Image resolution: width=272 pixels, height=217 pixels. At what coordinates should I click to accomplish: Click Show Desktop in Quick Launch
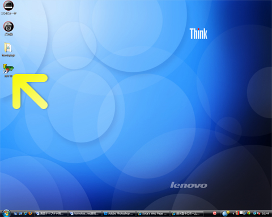point(15,214)
